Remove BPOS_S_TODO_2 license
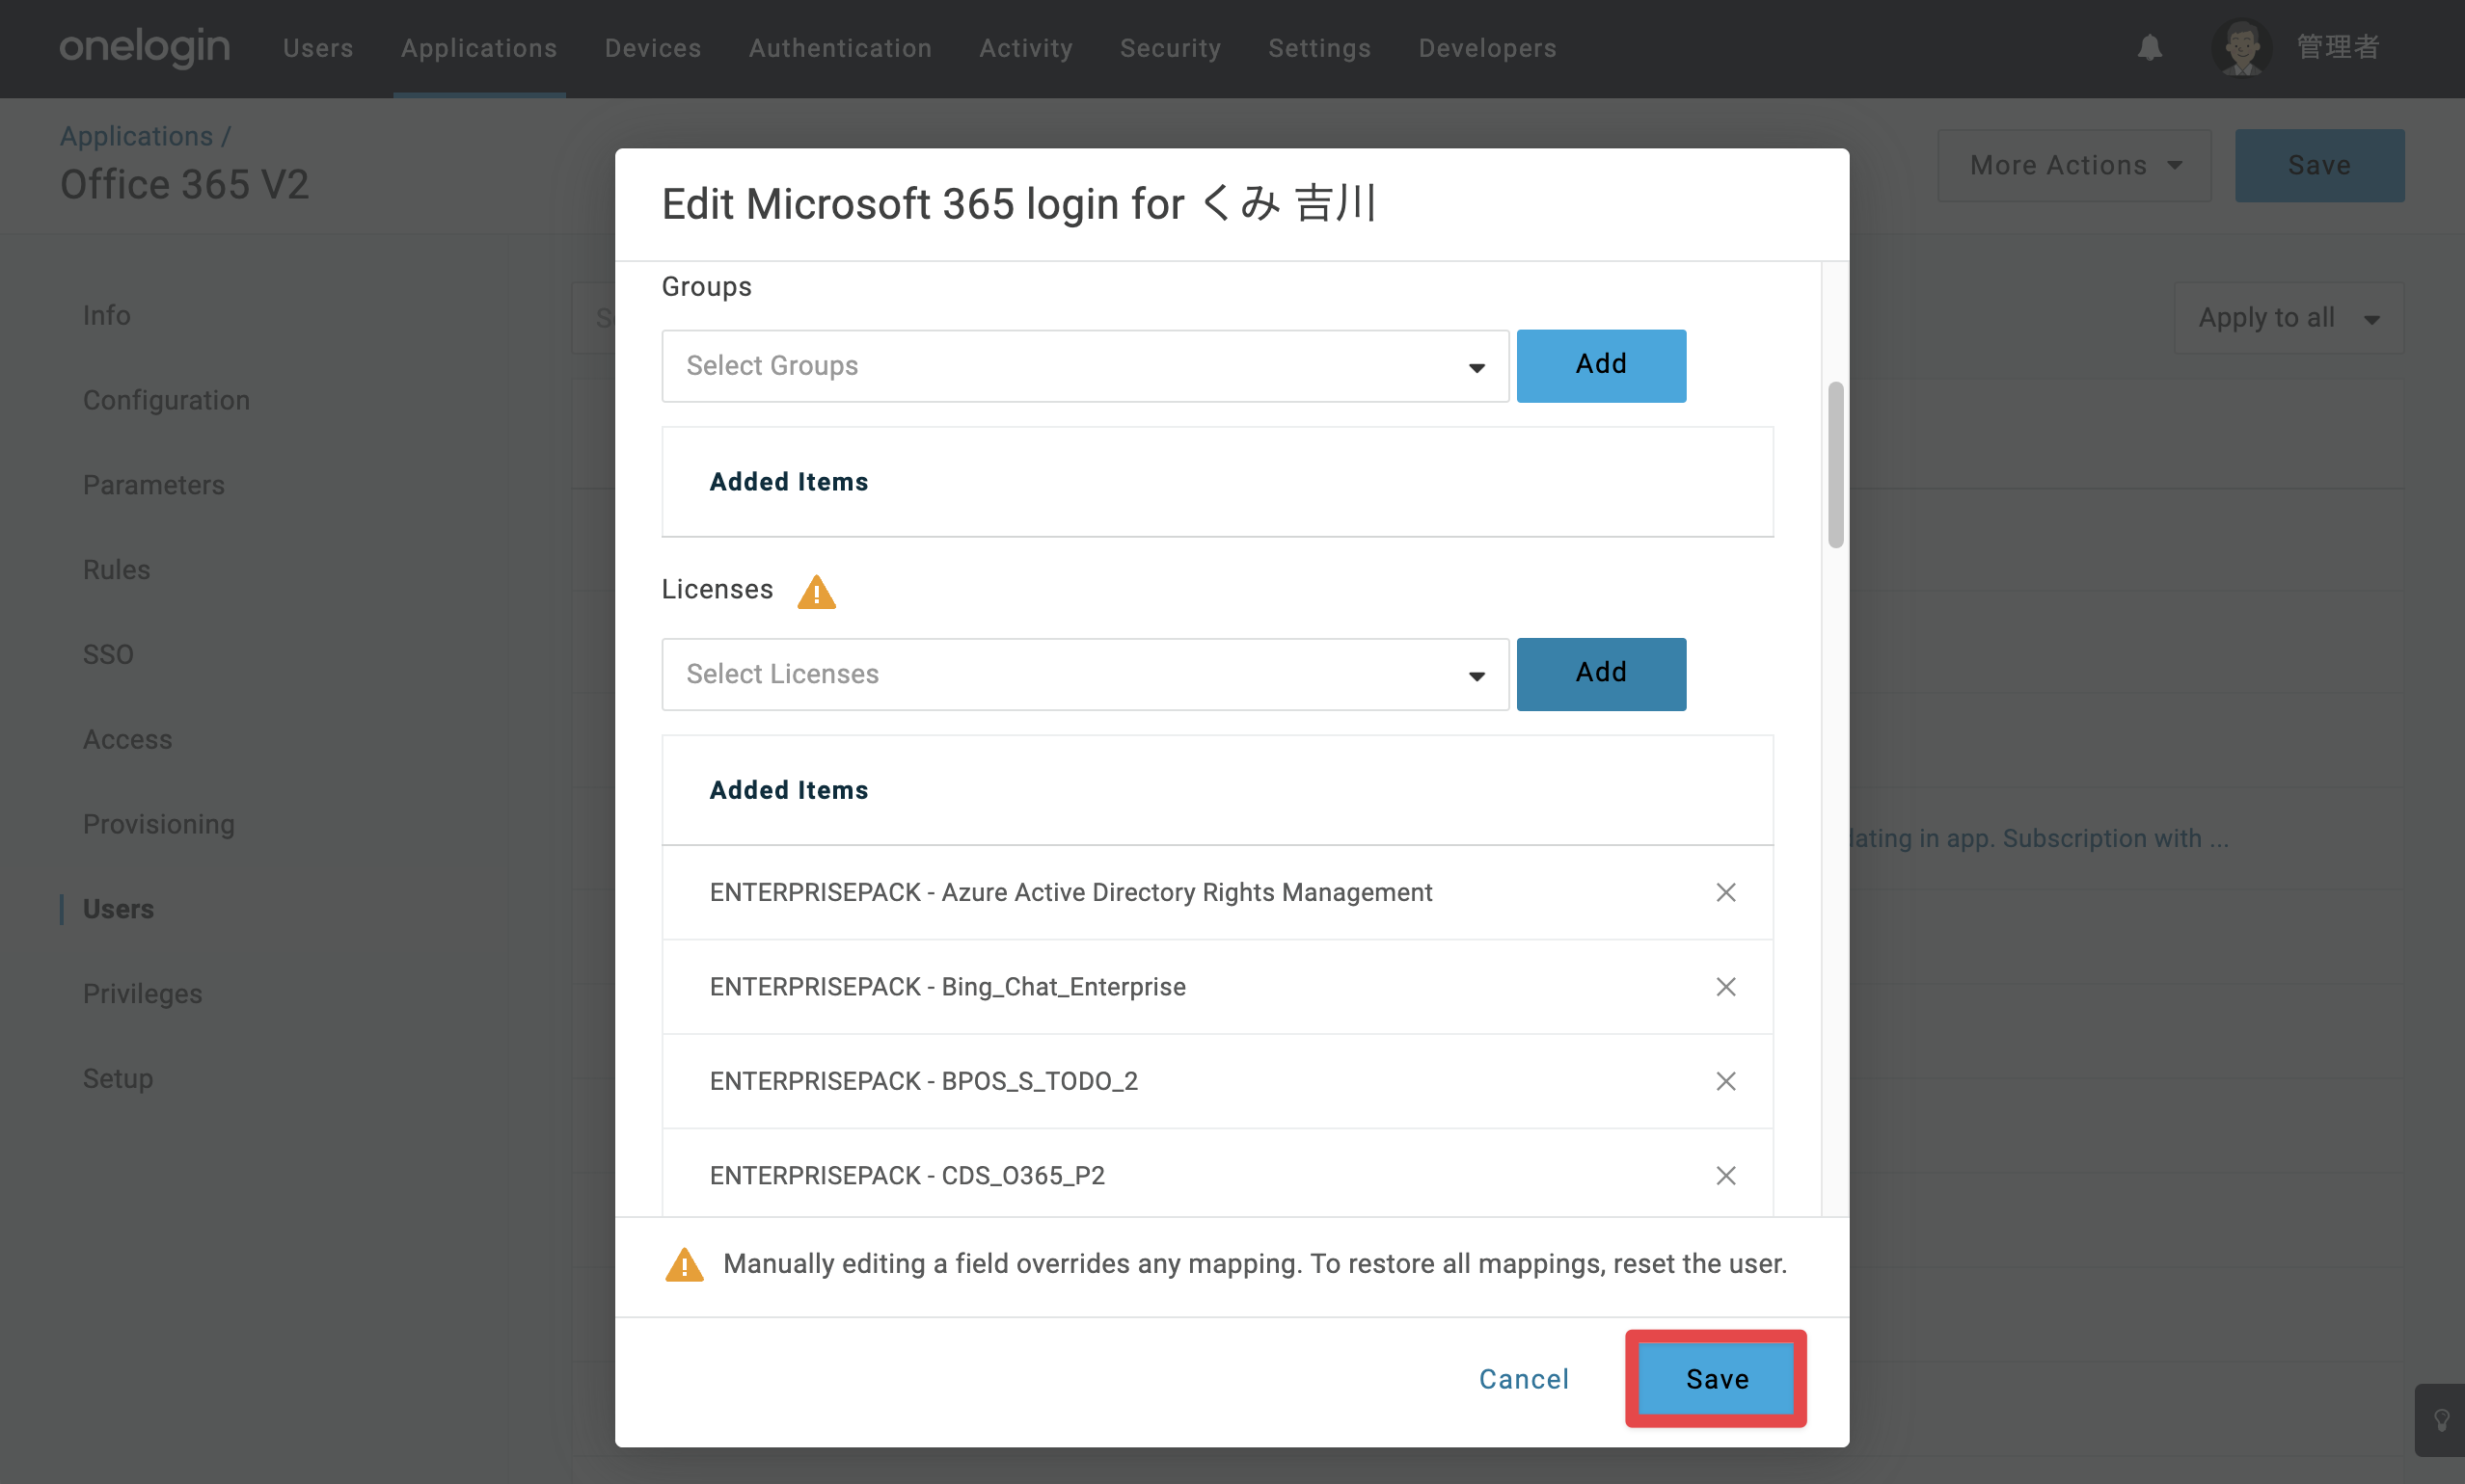The height and width of the screenshot is (1484, 2465). (1725, 1080)
